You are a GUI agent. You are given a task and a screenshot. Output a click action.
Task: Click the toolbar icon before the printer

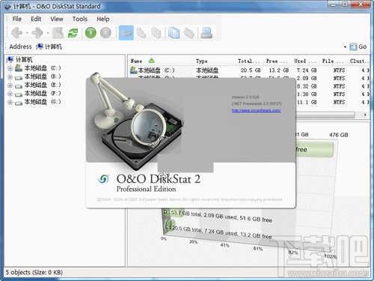point(189,33)
